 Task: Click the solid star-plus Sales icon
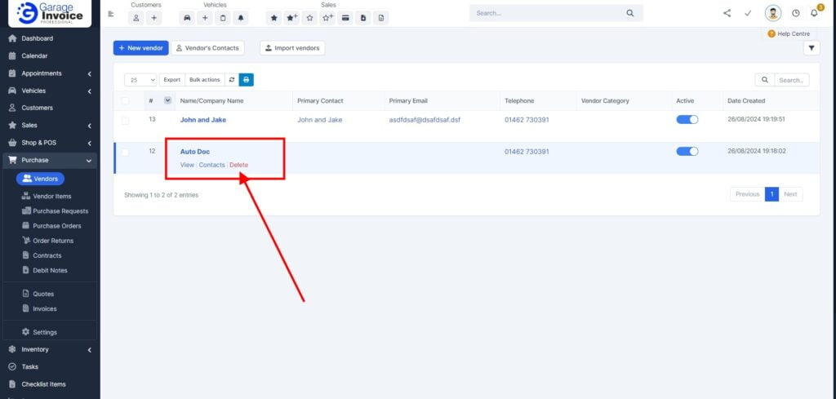(x=291, y=18)
